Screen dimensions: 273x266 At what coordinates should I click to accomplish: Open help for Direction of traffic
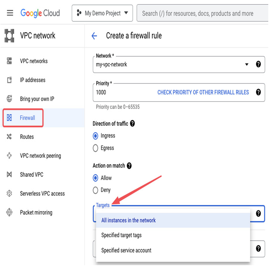(133, 124)
